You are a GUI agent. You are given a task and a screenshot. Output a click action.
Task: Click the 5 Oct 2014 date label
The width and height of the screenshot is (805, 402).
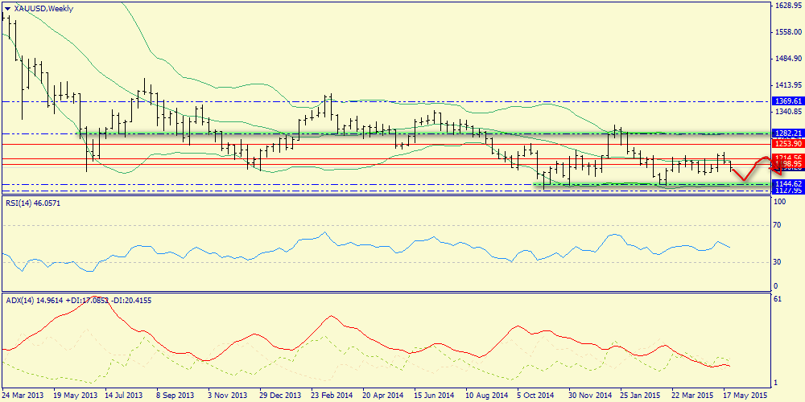pos(535,396)
